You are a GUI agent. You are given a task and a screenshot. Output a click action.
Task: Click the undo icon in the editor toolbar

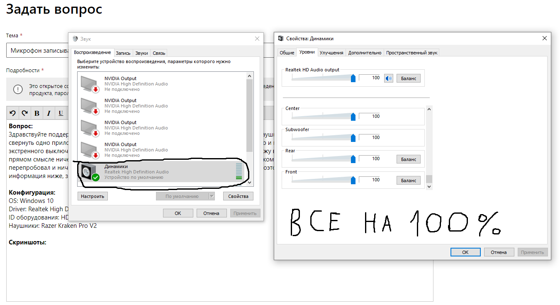coord(13,113)
